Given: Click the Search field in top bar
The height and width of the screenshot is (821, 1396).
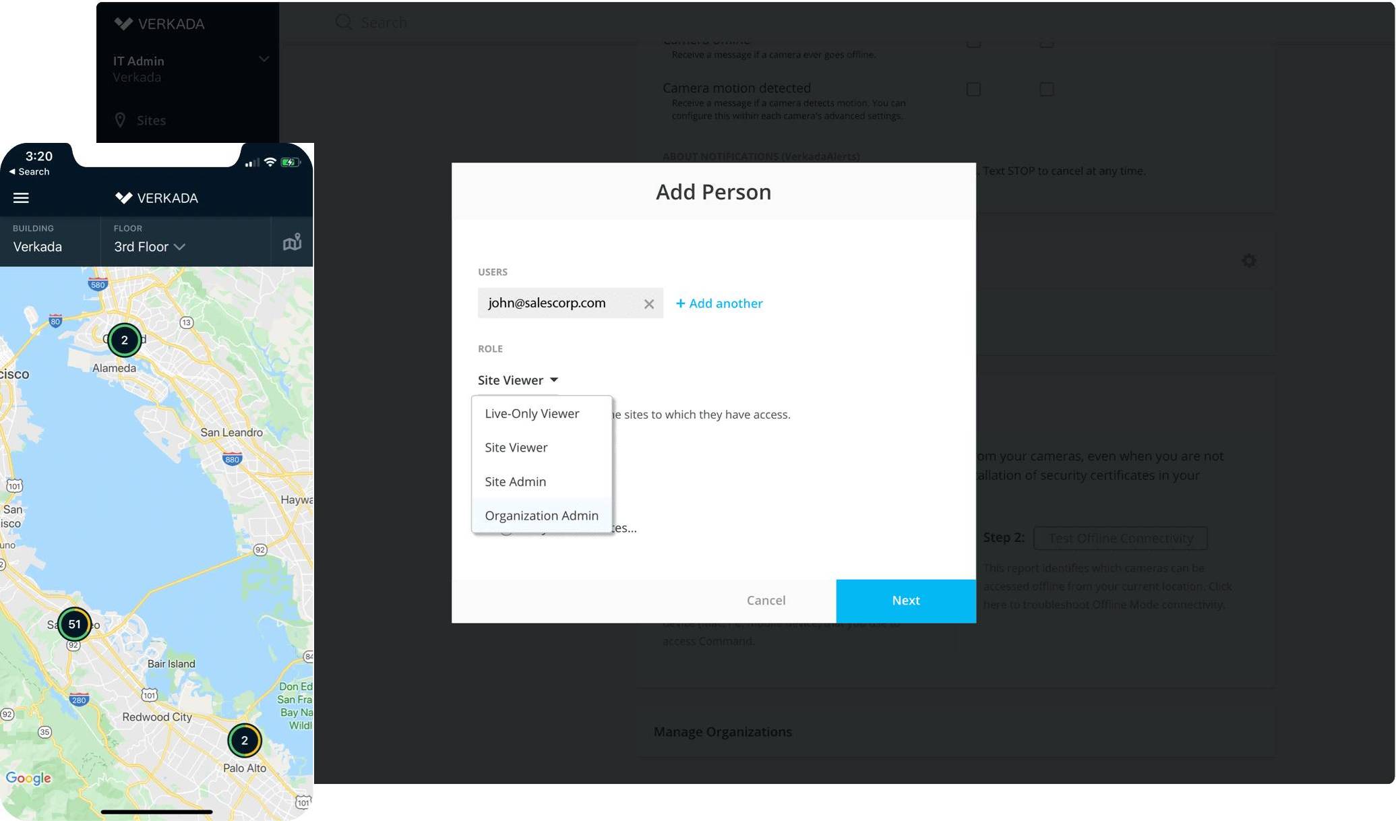Looking at the screenshot, I should coord(384,23).
